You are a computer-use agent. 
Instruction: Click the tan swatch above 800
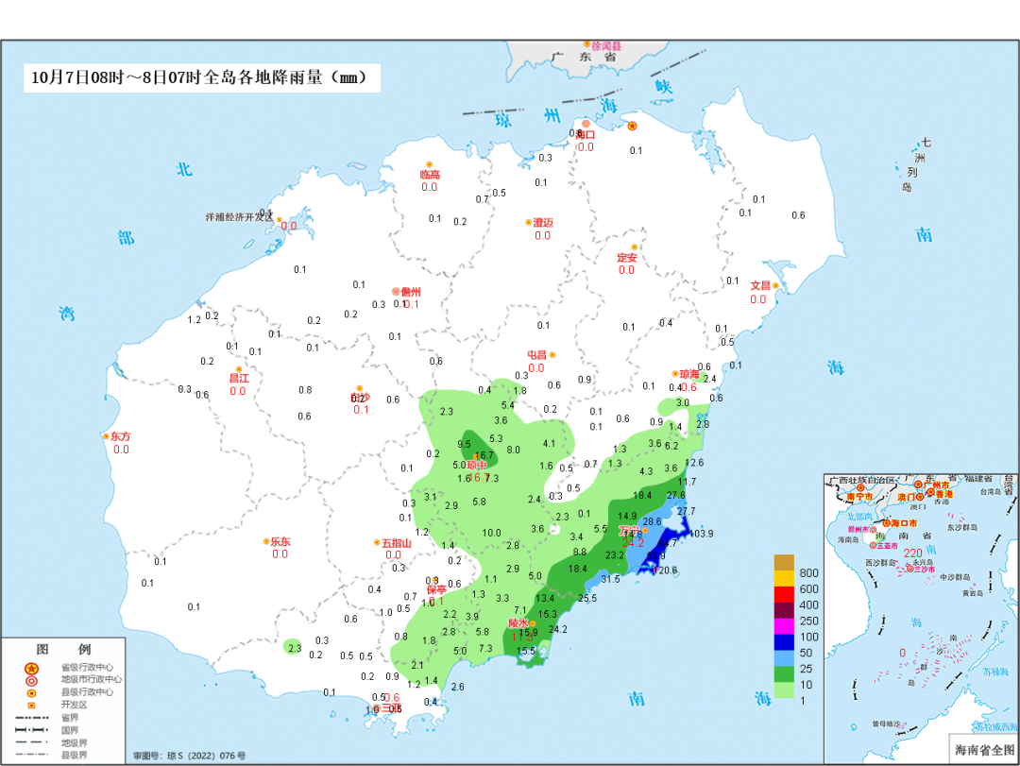[x=784, y=563]
